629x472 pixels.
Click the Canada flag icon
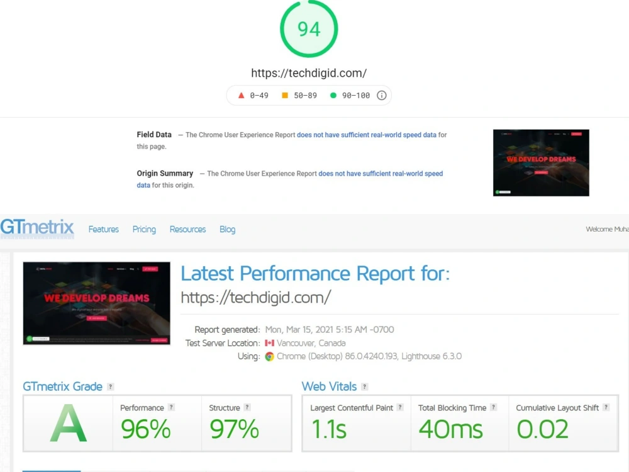pos(270,343)
